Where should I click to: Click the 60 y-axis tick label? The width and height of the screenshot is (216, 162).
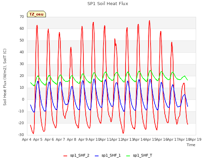[x=22, y=28]
